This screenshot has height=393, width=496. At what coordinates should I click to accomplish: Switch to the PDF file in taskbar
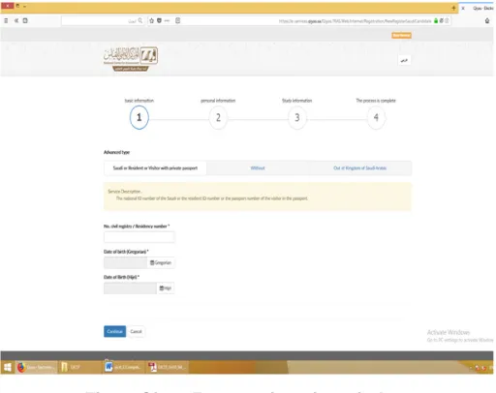[x=168, y=367]
